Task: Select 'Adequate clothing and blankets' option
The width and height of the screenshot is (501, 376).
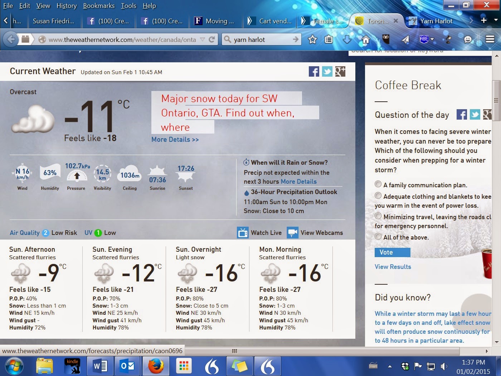Action: (x=378, y=196)
